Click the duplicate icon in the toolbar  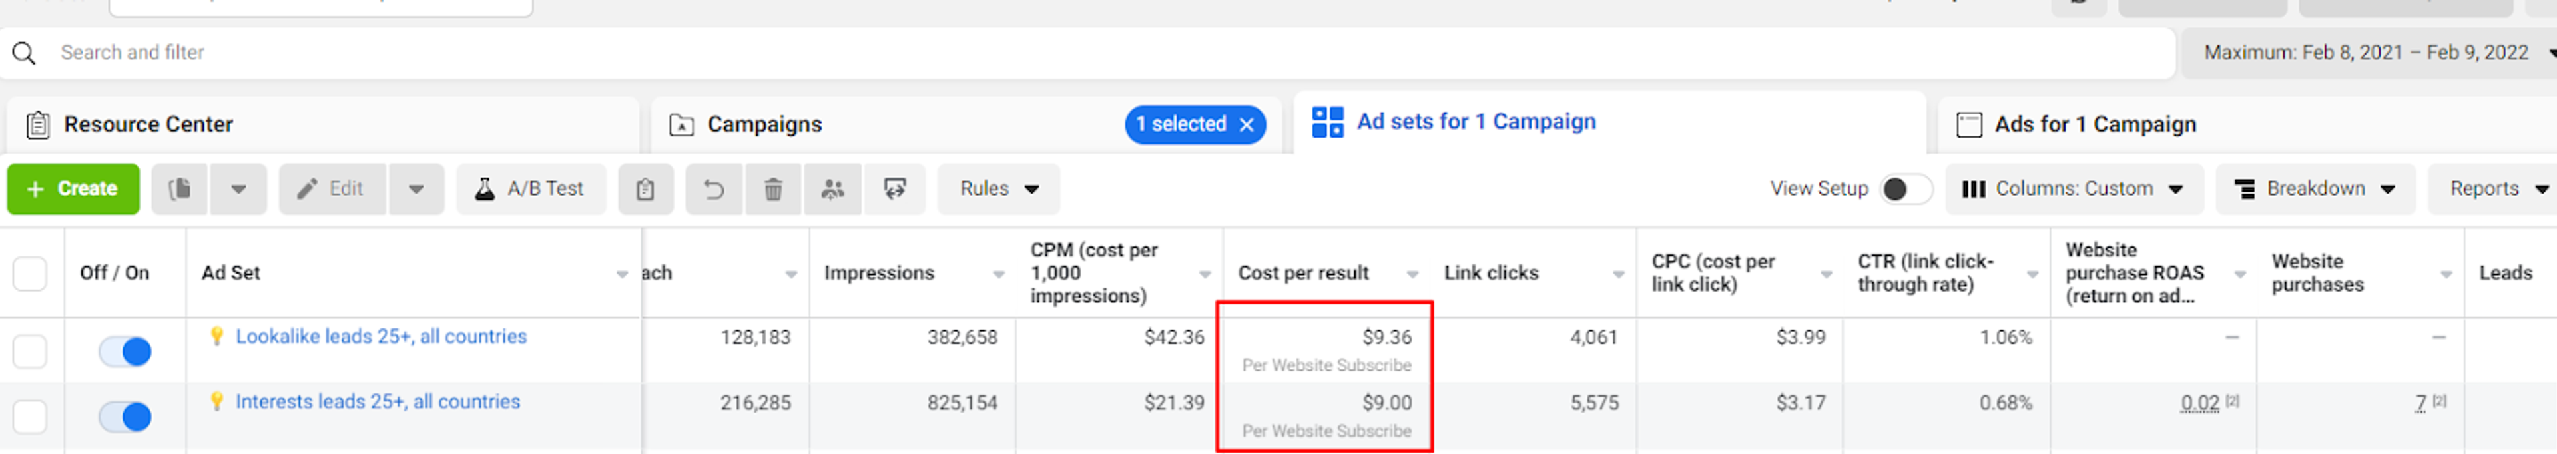180,188
